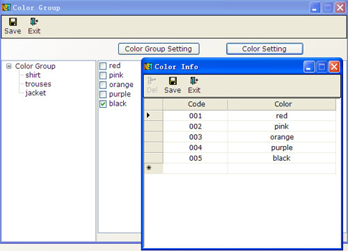Tick the purple checkbox

[x=103, y=95]
